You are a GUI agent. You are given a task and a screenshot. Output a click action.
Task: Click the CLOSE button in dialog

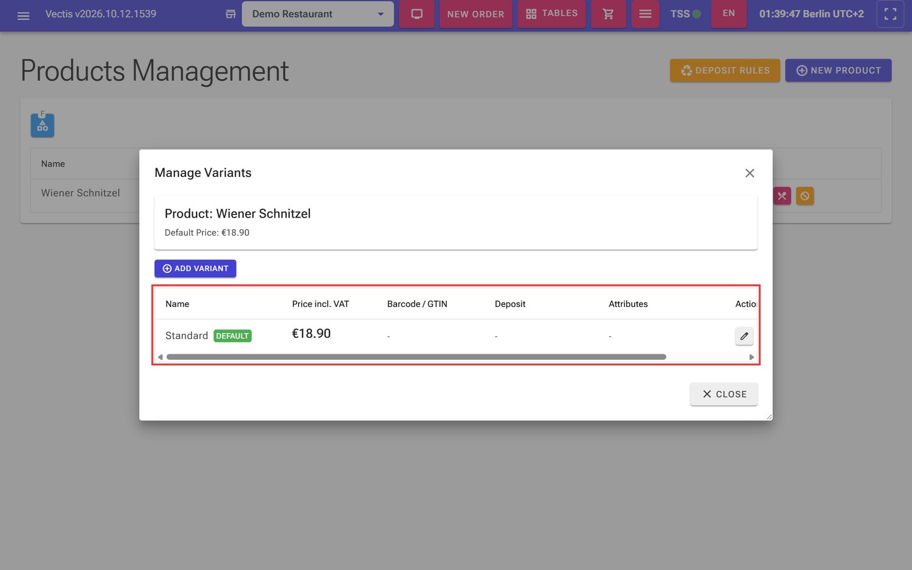724,394
